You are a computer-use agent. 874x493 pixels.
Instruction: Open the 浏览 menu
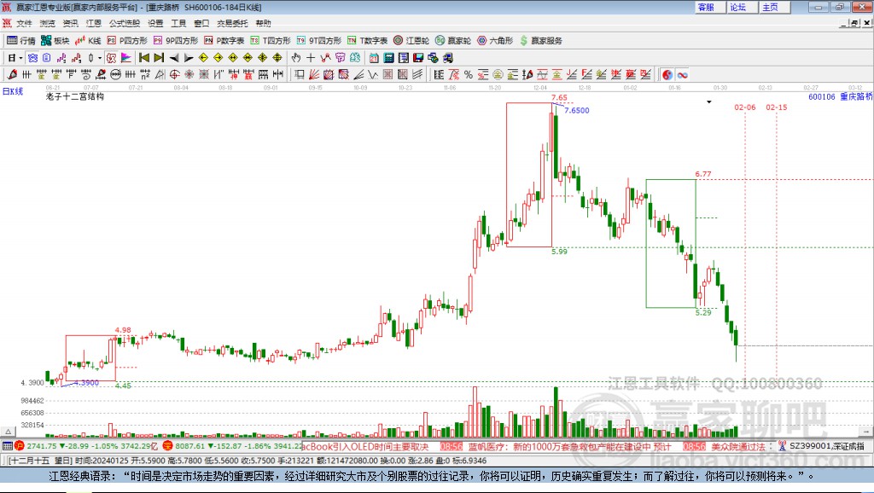point(48,23)
